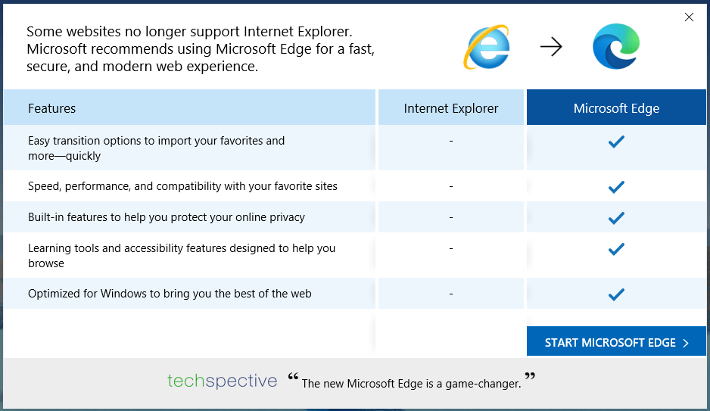Click the game-changer quote text
The height and width of the screenshot is (411, 710).
(x=412, y=384)
